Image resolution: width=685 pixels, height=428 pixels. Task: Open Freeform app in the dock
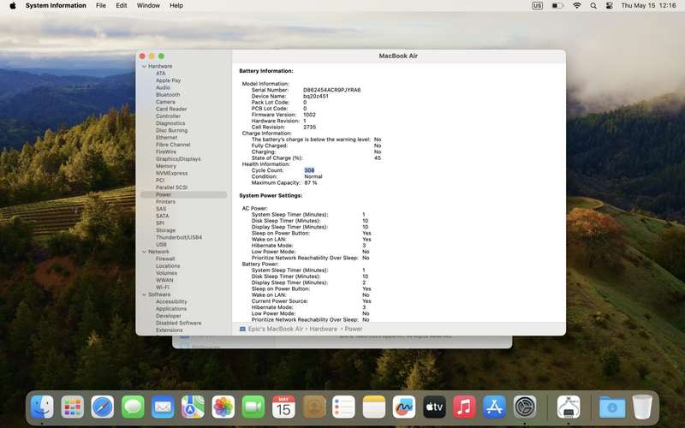tap(404, 407)
